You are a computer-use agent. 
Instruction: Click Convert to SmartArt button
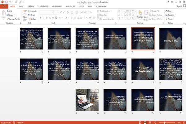(106, 19)
